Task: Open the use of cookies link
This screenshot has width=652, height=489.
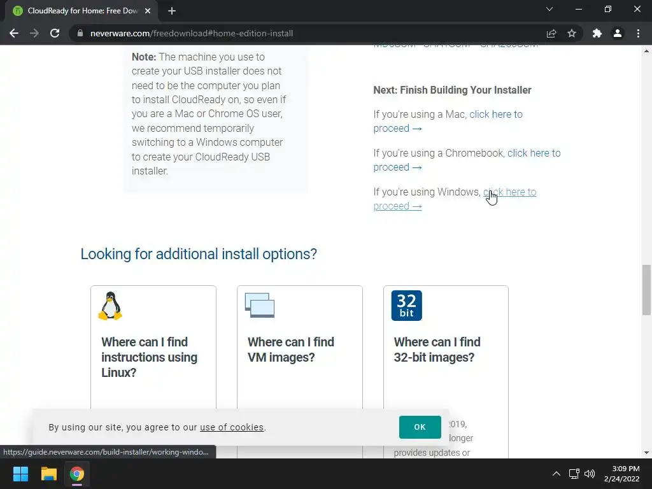Action: (232, 427)
